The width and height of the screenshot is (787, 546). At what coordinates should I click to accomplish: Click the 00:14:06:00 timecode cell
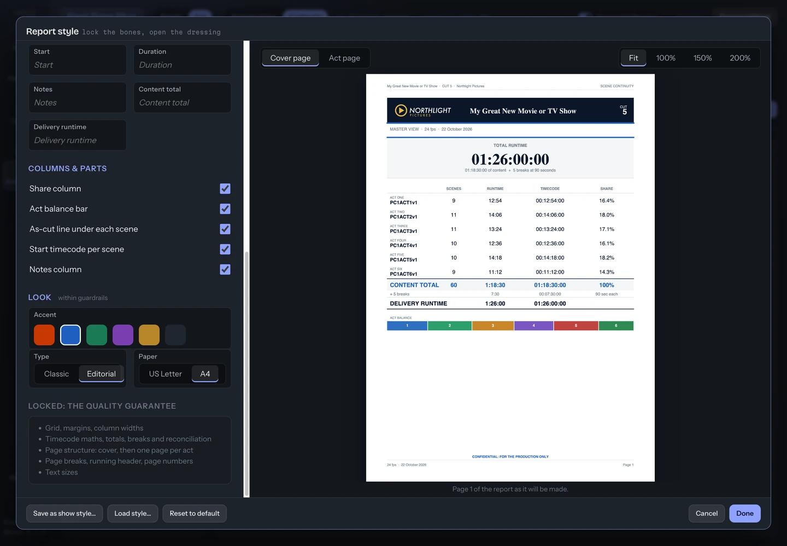click(550, 215)
